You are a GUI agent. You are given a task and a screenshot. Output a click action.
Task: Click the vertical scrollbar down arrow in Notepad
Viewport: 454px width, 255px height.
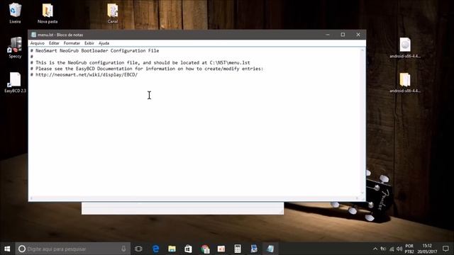pos(362,193)
